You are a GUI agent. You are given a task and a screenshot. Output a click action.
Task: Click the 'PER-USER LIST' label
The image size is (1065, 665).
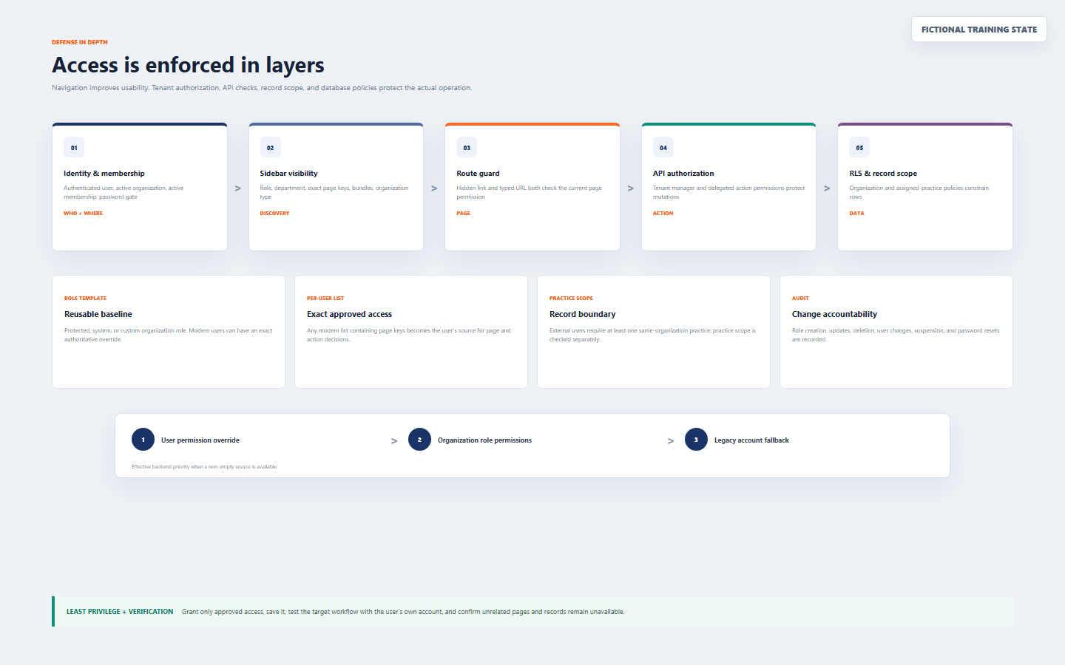[x=325, y=299]
